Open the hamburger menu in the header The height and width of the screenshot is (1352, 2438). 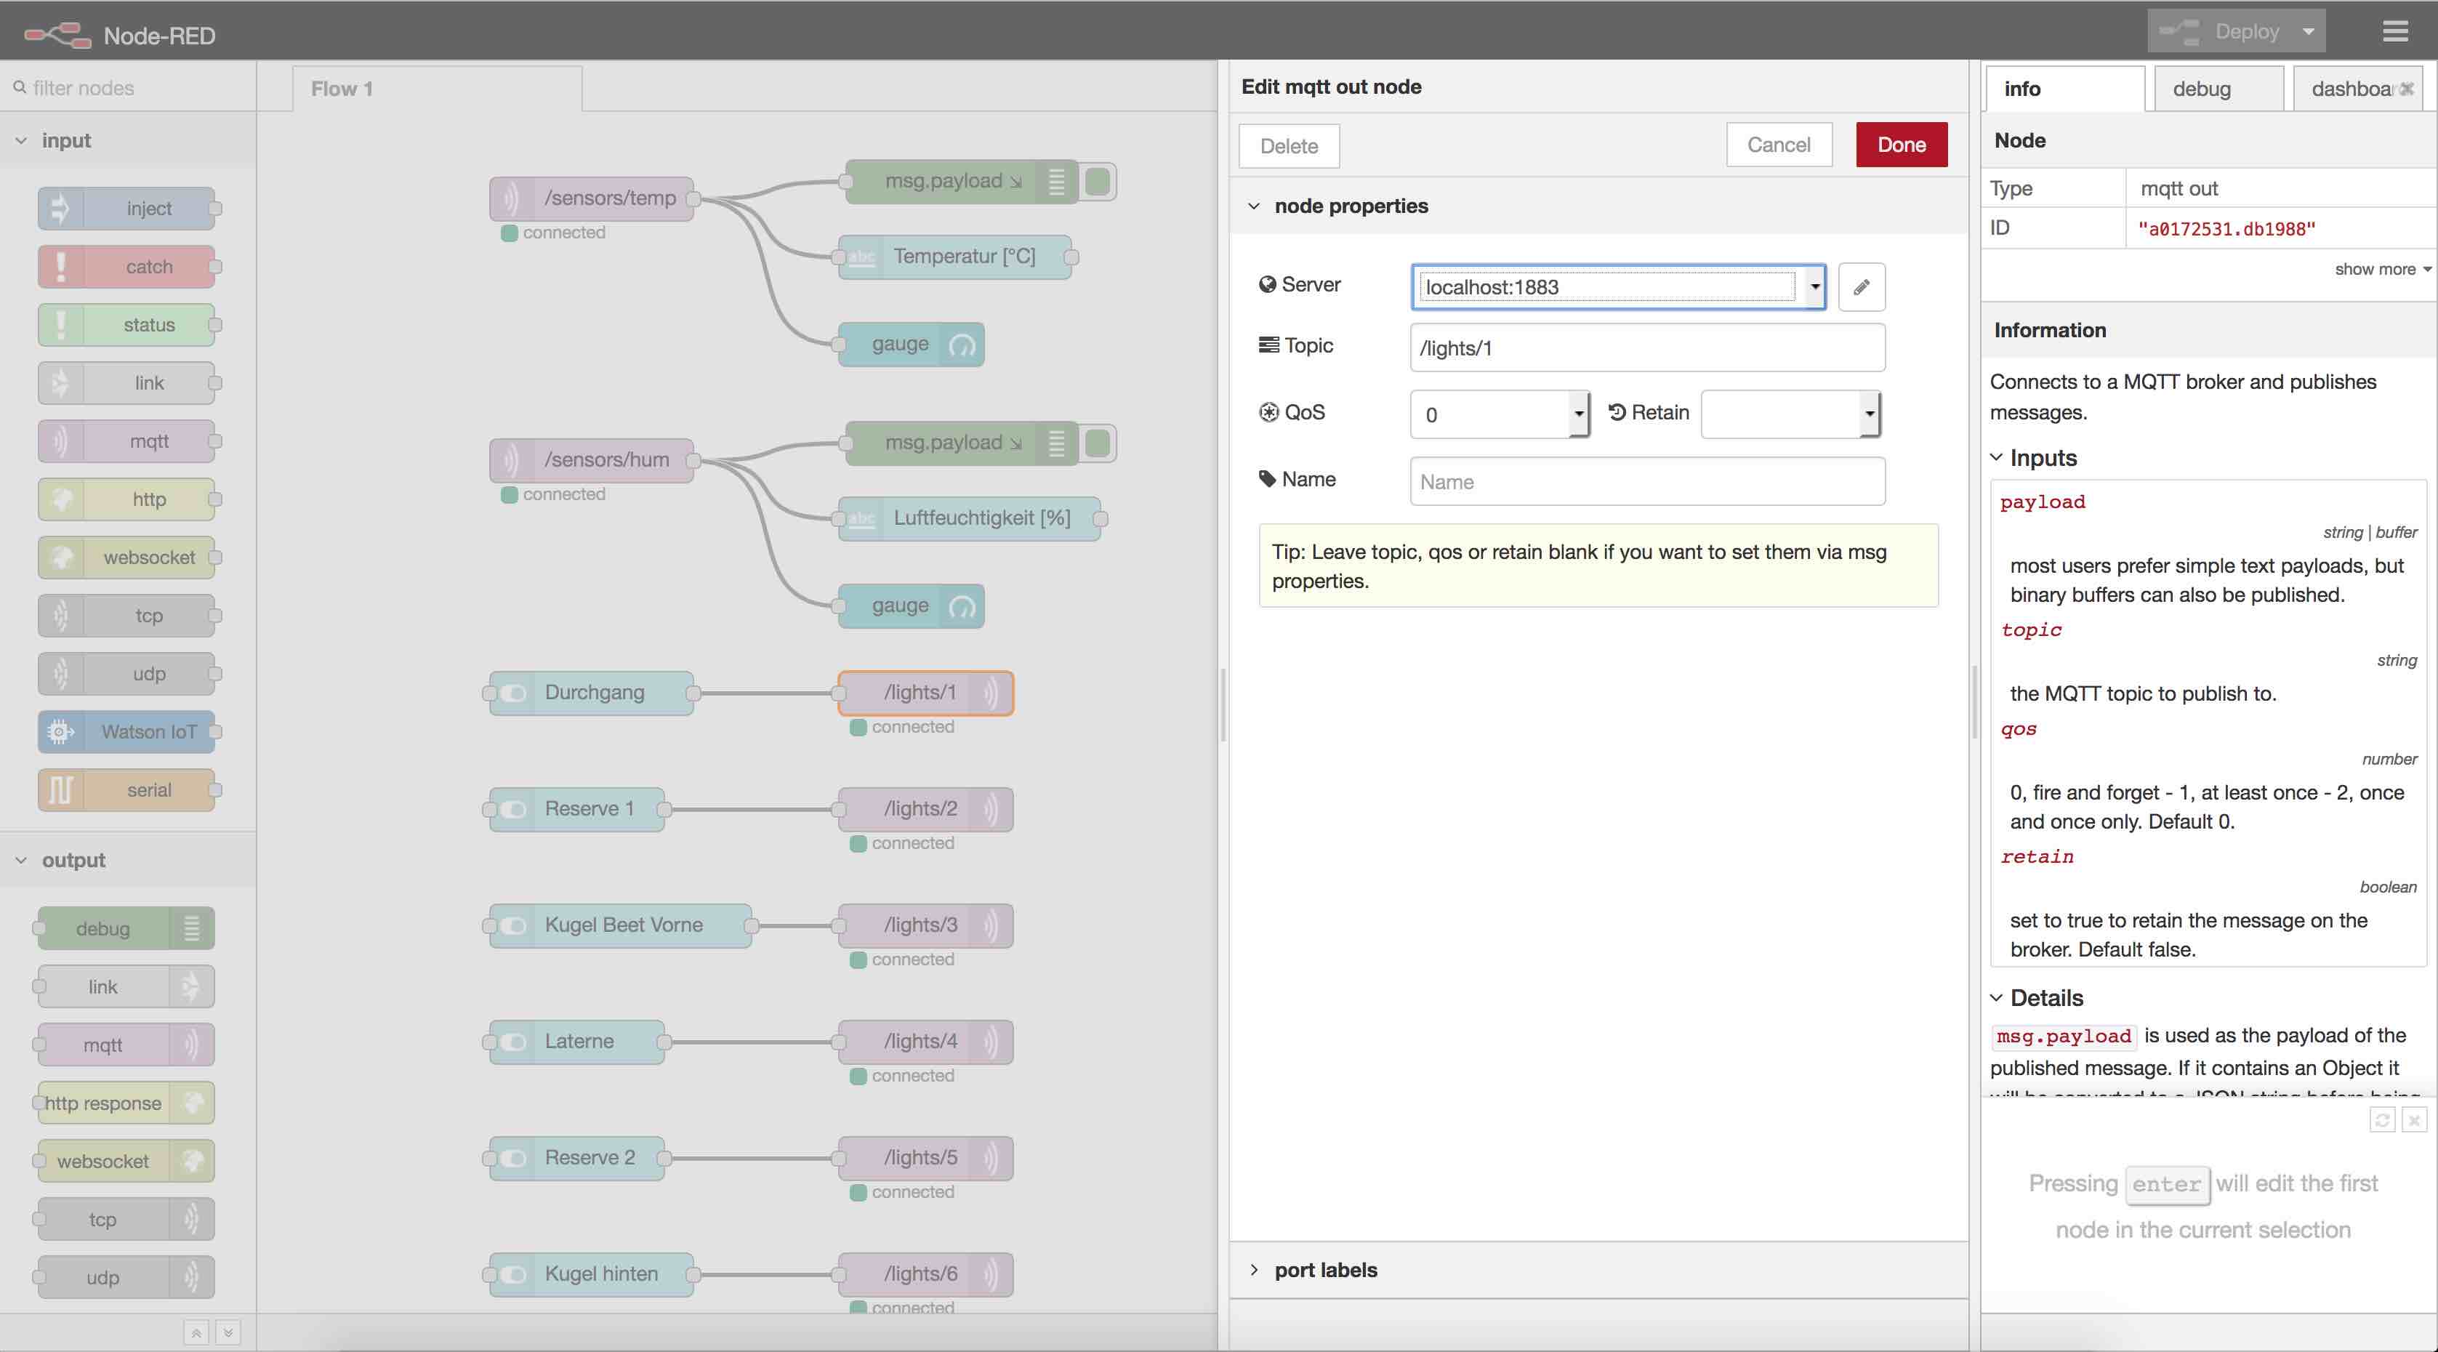coord(2394,31)
